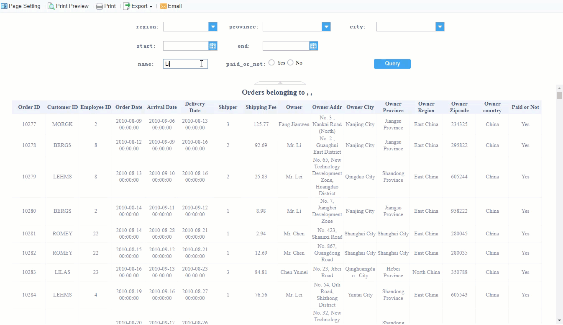Print the report
This screenshot has width=563, height=325.
[106, 6]
